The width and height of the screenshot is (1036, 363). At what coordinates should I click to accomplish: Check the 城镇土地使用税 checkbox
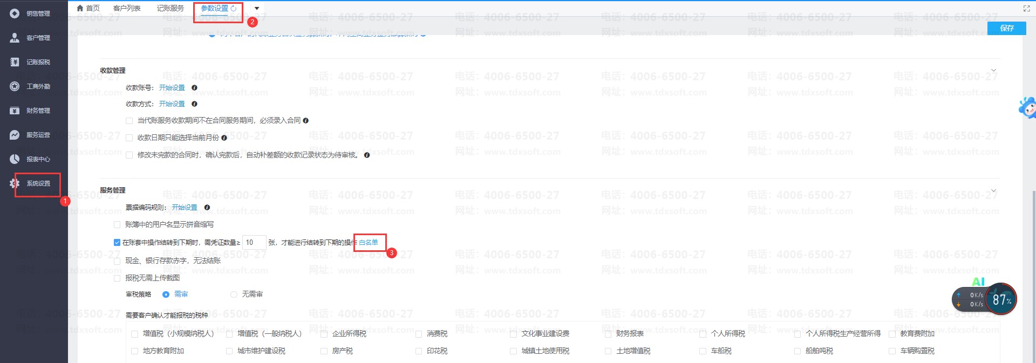514,351
